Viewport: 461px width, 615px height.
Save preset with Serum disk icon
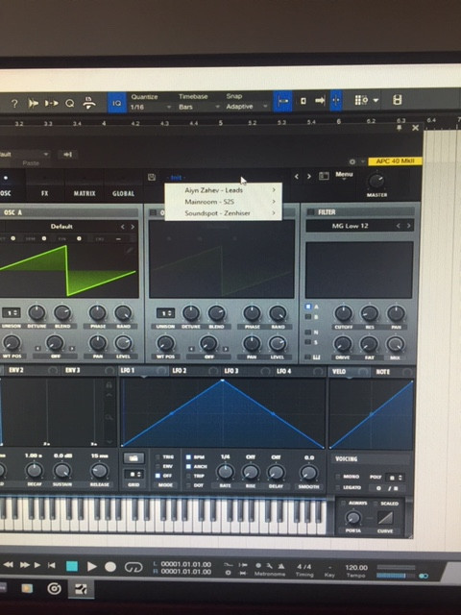tap(152, 177)
